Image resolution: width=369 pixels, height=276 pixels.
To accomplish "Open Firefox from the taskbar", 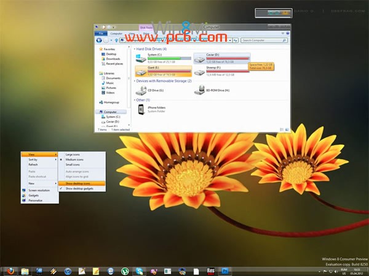I will (10, 271).
